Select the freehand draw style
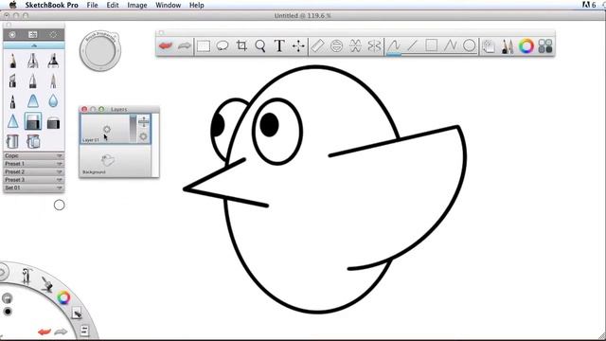The height and width of the screenshot is (341, 606). point(394,46)
